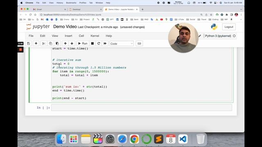Open the command palette keyboard icon
The width and height of the screenshot is (262, 147).
[139, 44]
